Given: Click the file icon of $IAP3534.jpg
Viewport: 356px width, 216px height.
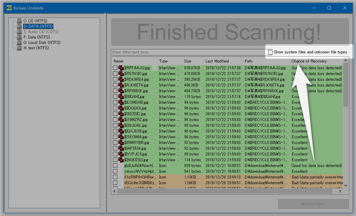Looking at the screenshot, I should [121, 148].
